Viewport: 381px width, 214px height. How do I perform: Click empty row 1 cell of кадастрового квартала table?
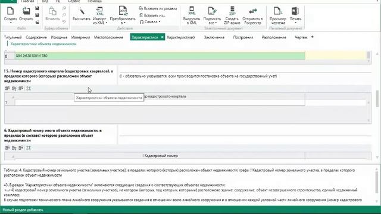point(160,103)
